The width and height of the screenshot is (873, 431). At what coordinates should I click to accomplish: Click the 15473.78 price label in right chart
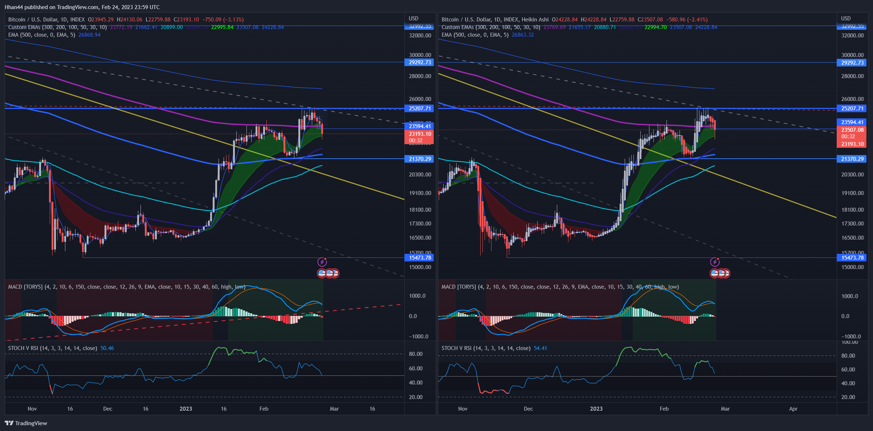click(x=852, y=258)
